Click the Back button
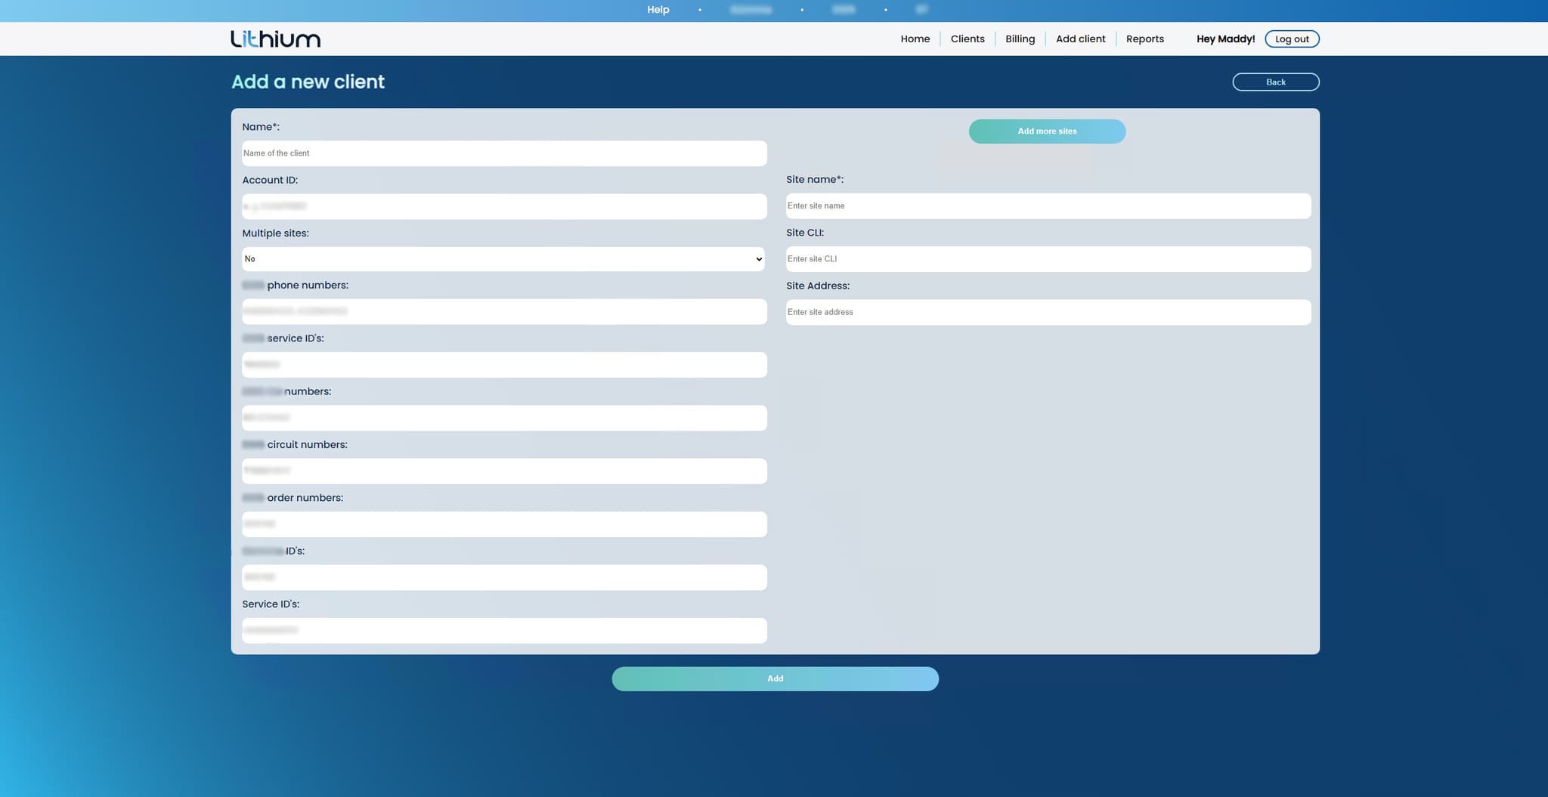 (x=1275, y=82)
